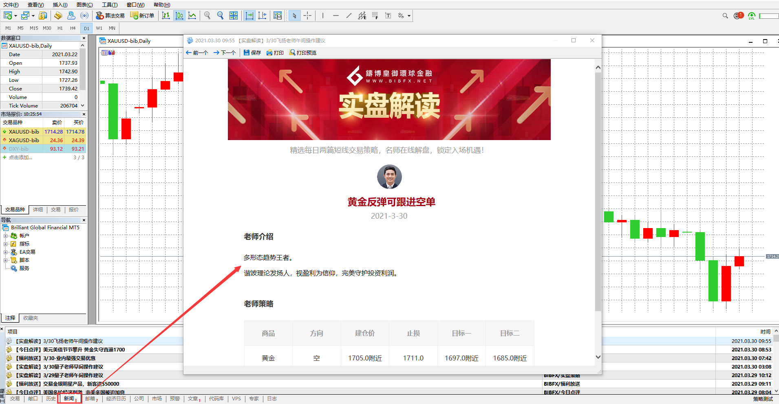Select the trendline drawing tool
Screen dimensions: 779x404
349,15
